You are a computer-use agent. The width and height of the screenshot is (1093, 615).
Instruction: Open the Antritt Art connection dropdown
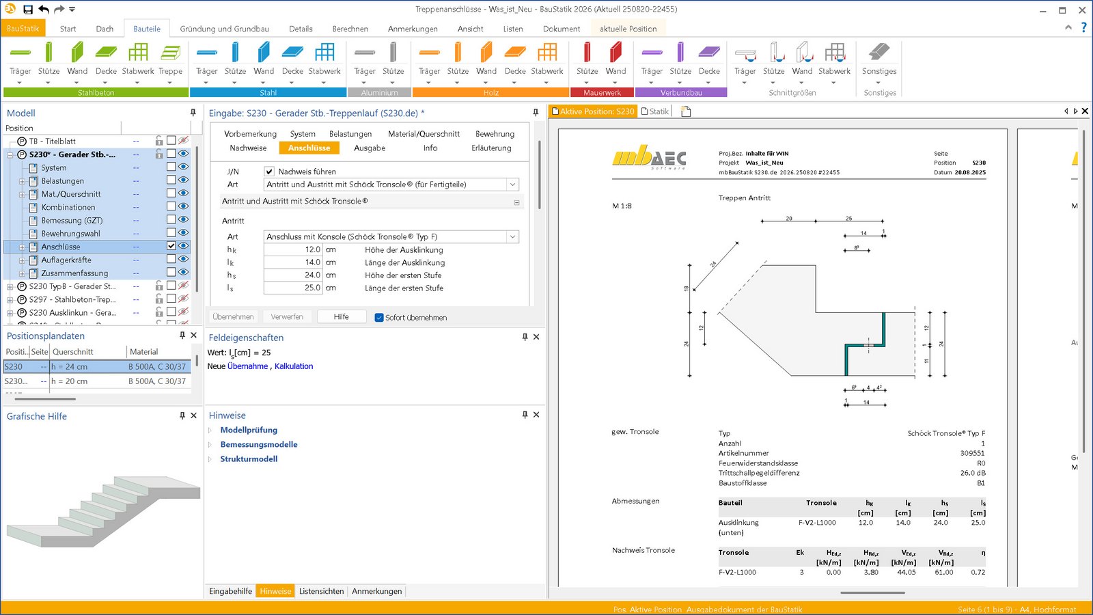pos(512,237)
